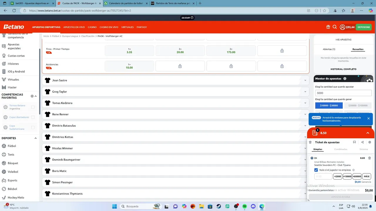The image size is (376, 211).
Task: Collapse the Deportes sidebar section
Action: point(36,138)
